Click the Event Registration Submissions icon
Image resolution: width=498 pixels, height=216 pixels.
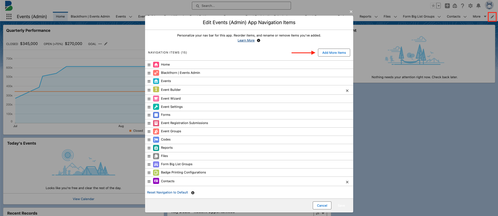pos(156,123)
